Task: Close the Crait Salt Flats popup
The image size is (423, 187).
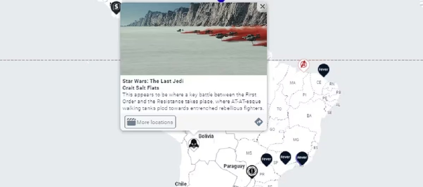Action: click(x=262, y=6)
